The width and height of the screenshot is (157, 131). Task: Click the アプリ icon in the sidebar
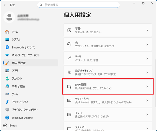(x=7, y=71)
